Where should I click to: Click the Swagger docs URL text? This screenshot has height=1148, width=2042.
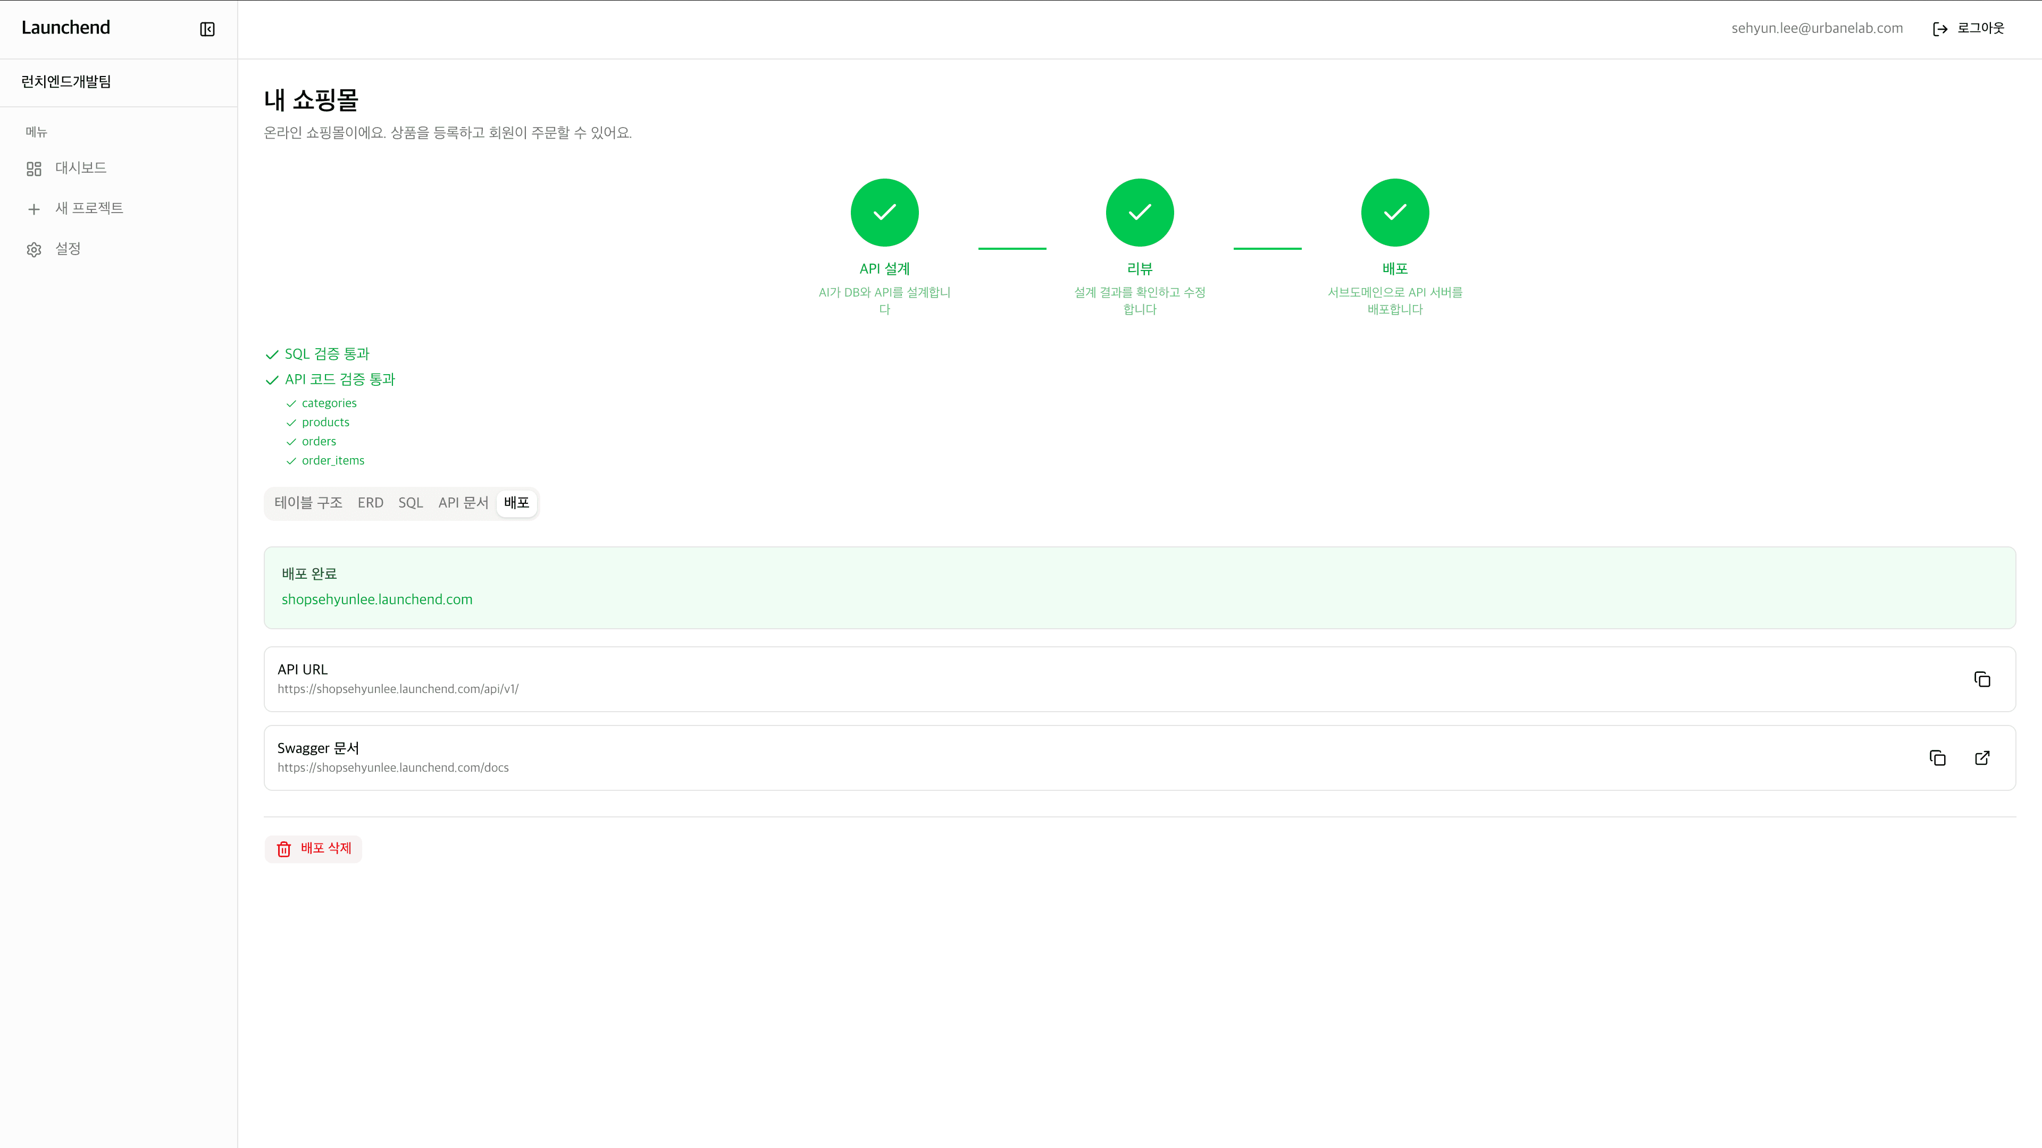[393, 767]
